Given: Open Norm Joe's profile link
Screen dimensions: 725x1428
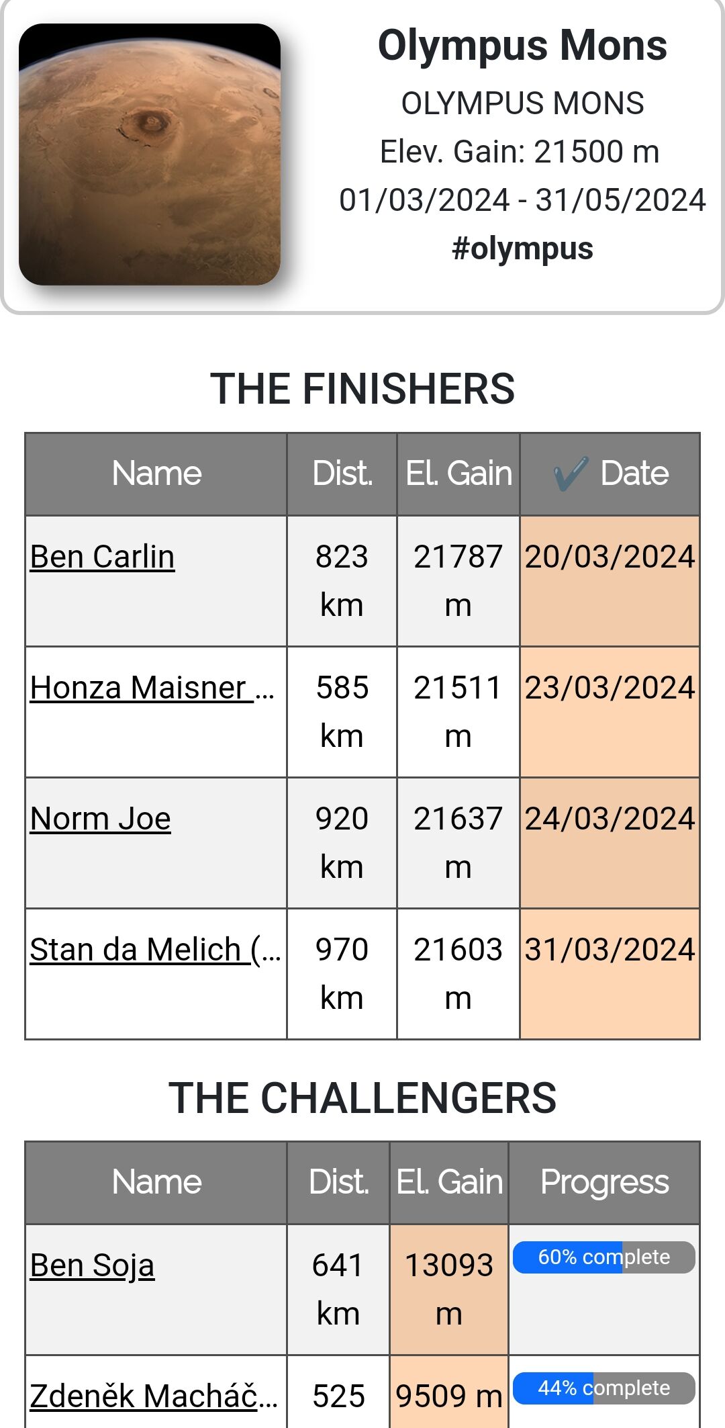Looking at the screenshot, I should click(x=101, y=819).
